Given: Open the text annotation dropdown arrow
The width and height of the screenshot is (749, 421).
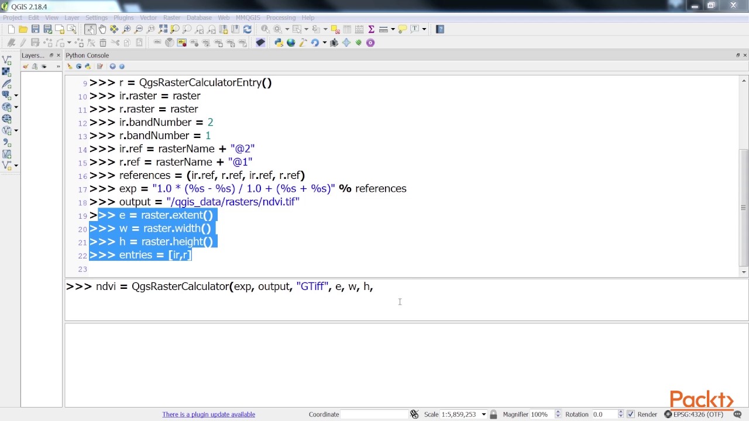Looking at the screenshot, I should click(x=424, y=29).
